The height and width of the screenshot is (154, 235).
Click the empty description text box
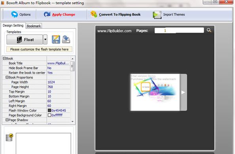(44, 143)
